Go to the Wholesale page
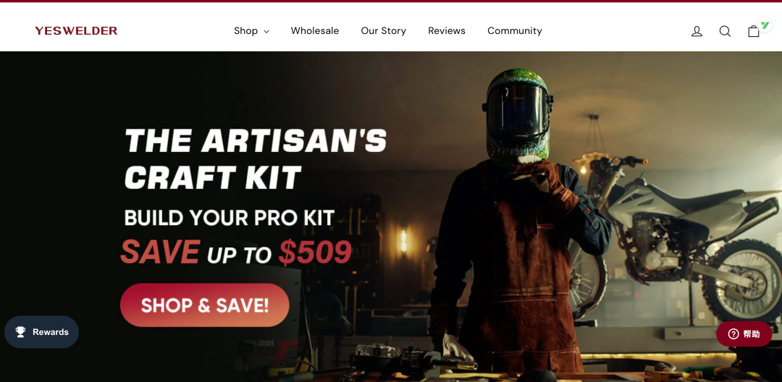The image size is (782, 382). point(315,31)
